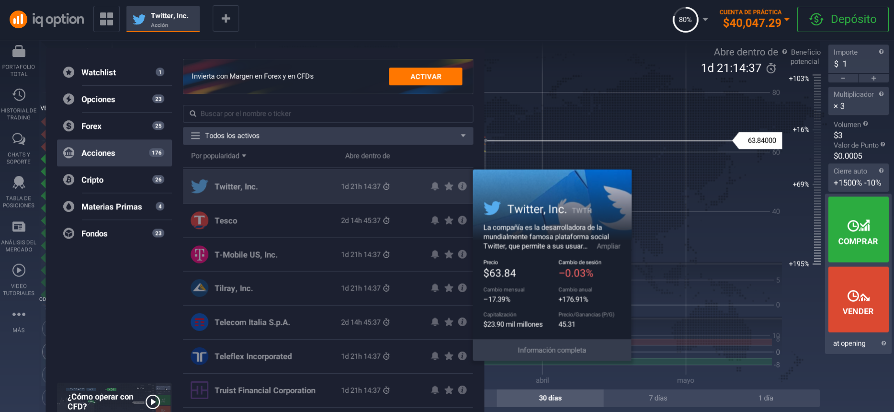Open Información completa for Twitter
The width and height of the screenshot is (894, 412).
[x=552, y=350]
